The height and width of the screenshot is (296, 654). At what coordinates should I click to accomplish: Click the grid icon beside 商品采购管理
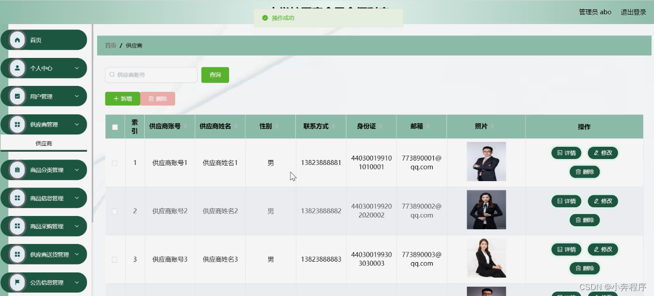18,226
